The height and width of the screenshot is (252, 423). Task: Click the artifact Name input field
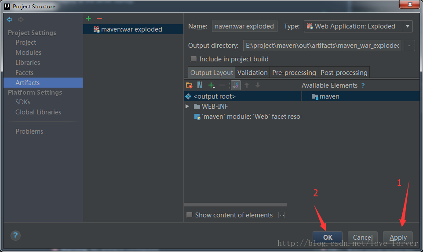(x=244, y=26)
